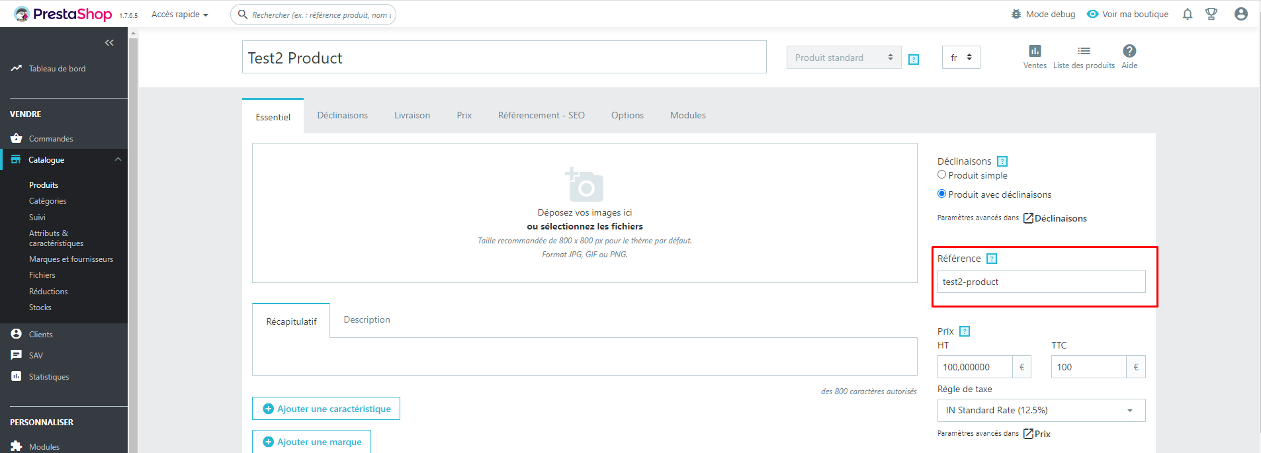Collapse the sidebar with double-chevron icon
The width and height of the screenshot is (1261, 453).
[x=109, y=43]
